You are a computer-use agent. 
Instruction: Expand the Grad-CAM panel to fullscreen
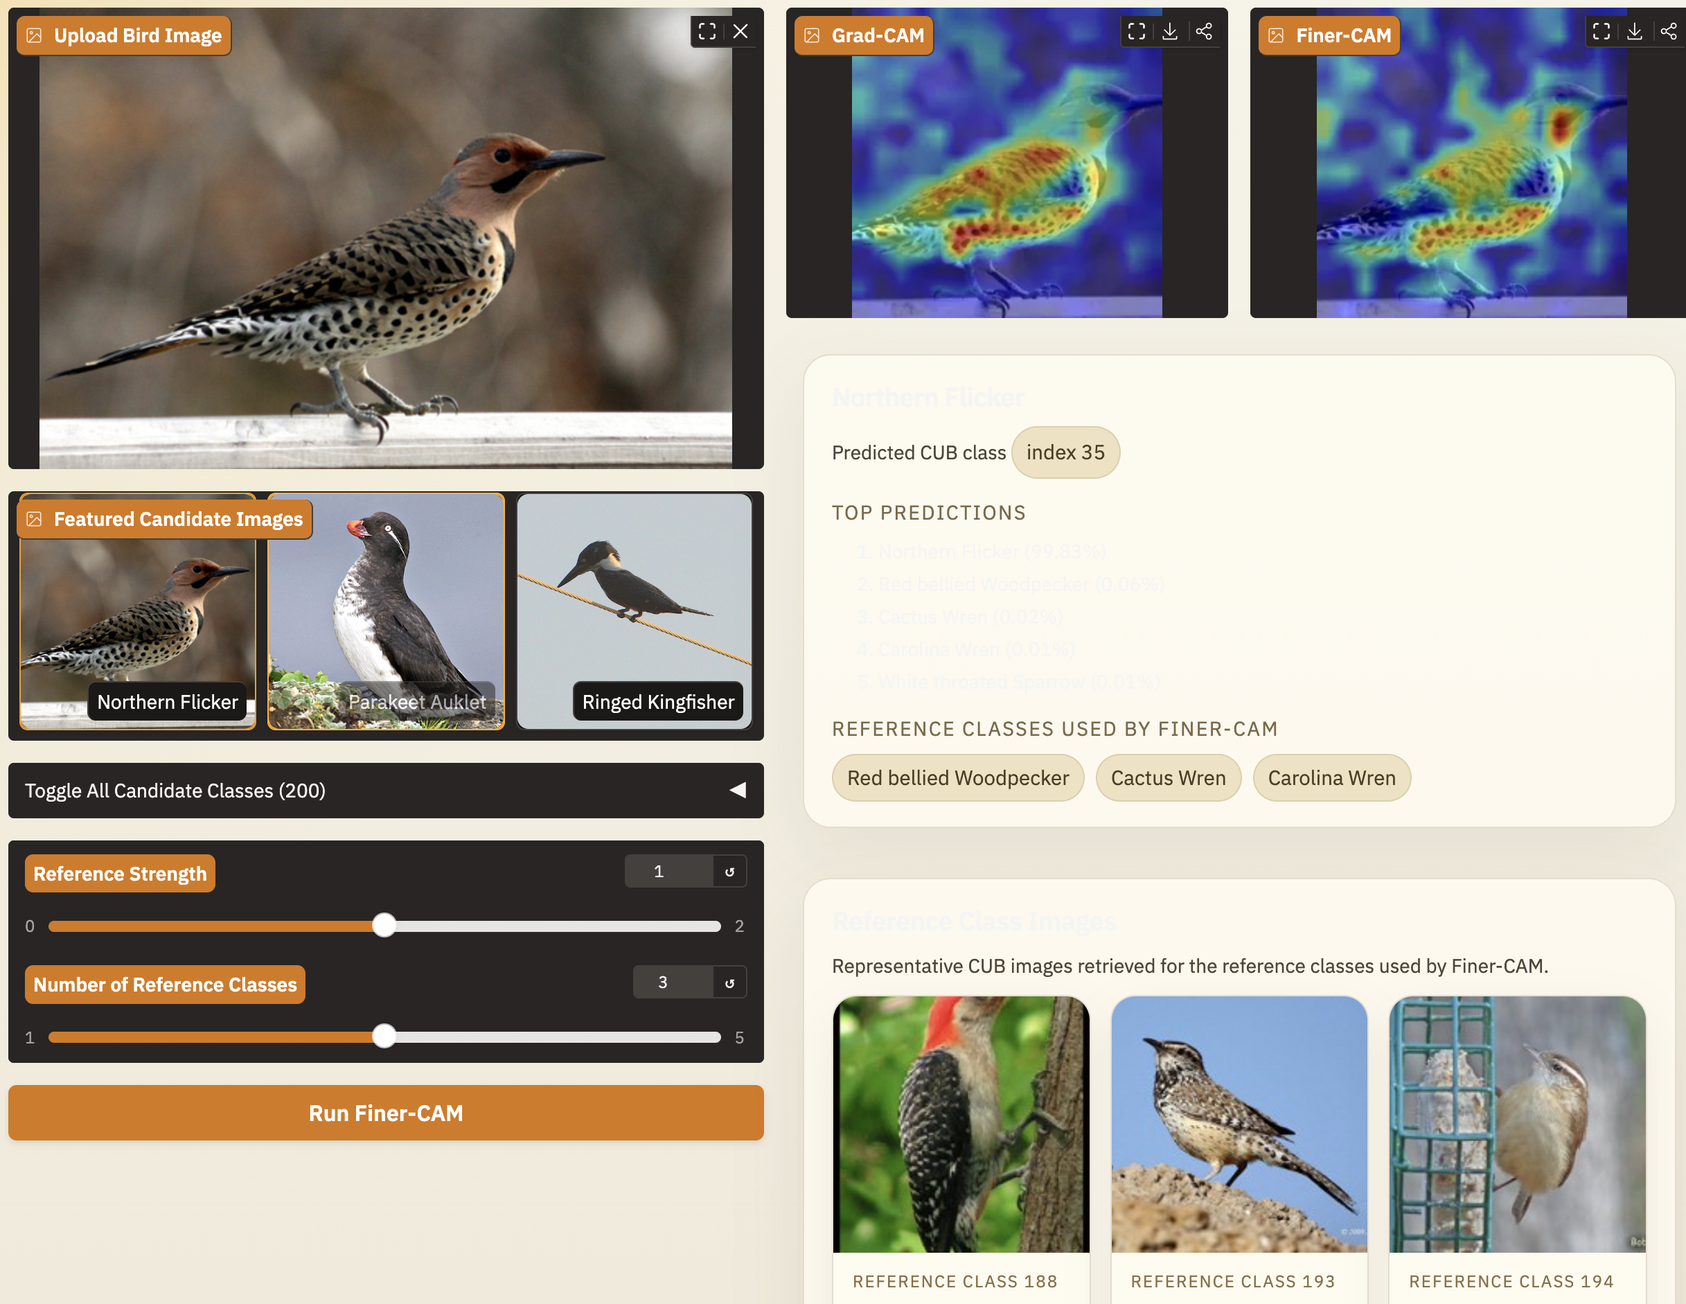(x=1136, y=32)
